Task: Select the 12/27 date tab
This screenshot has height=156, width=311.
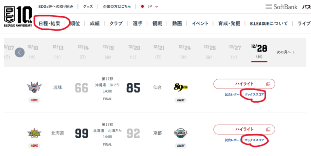Action: pyautogui.click(x=235, y=51)
